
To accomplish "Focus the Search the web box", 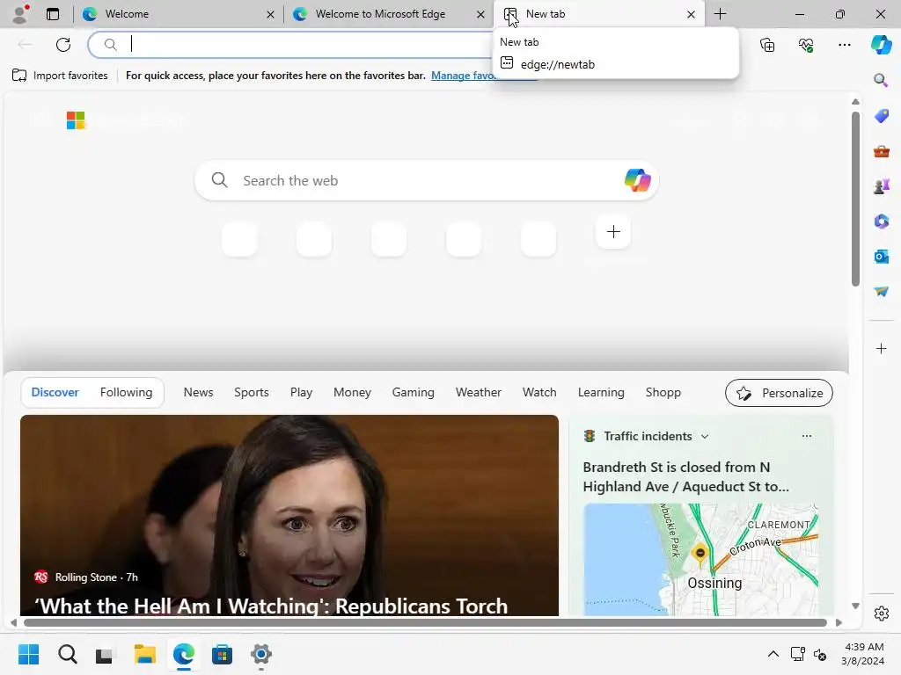I will coord(426,180).
